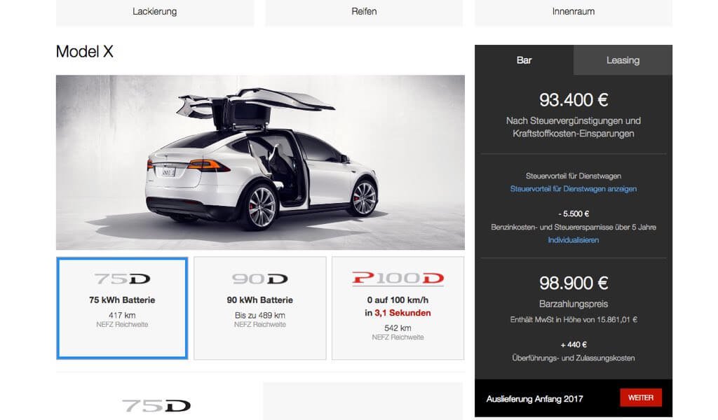718x420 pixels.
Task: Click the 90D logo badge icon
Action: [x=259, y=279]
